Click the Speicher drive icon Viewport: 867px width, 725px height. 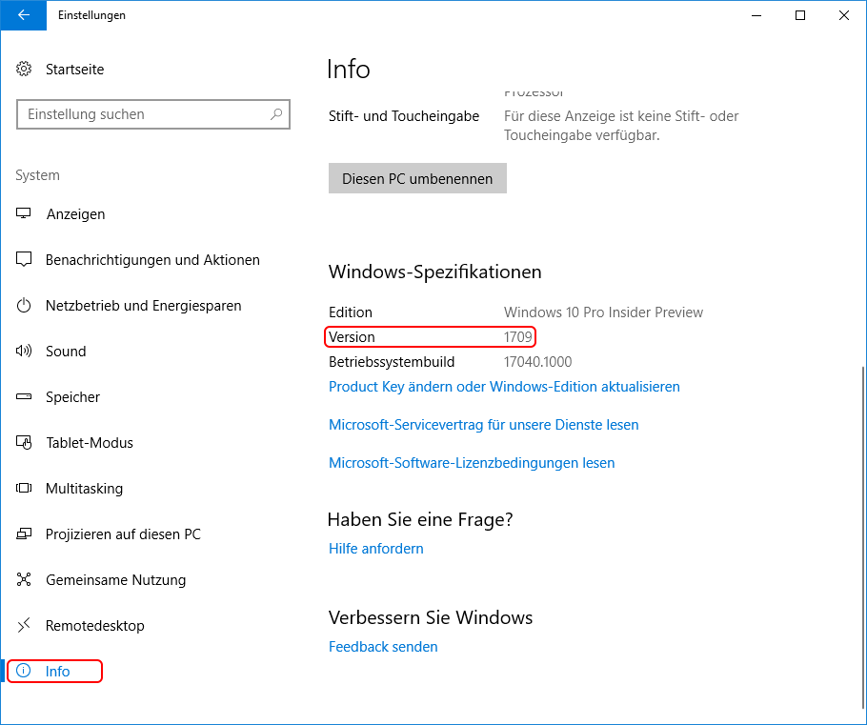(x=24, y=396)
